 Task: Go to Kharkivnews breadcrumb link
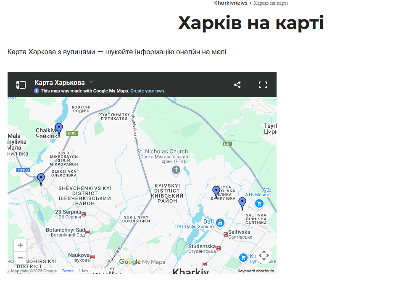(x=231, y=3)
